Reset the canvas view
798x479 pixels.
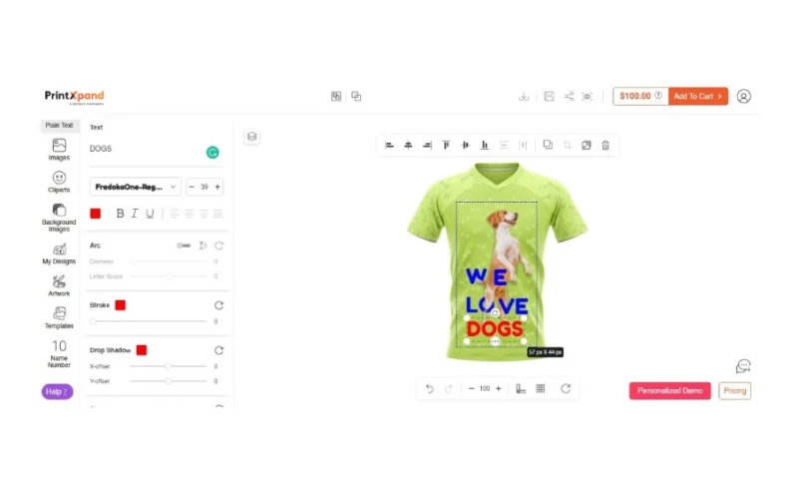point(566,389)
